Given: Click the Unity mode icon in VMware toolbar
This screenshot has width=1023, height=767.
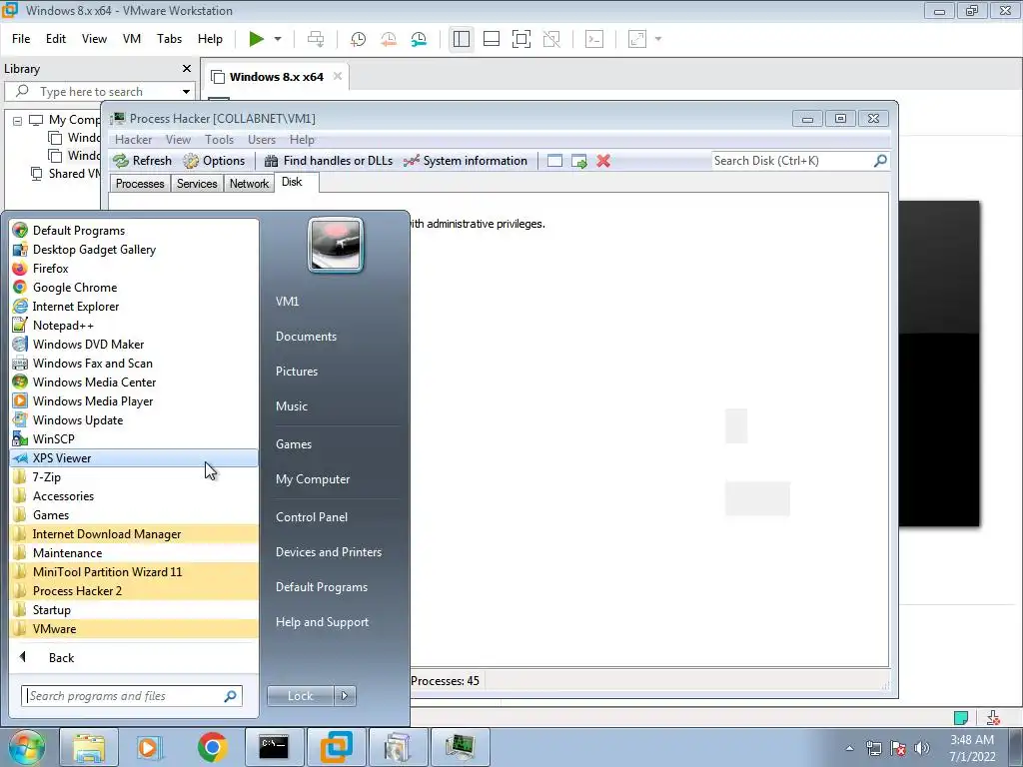Looking at the screenshot, I should coord(551,39).
